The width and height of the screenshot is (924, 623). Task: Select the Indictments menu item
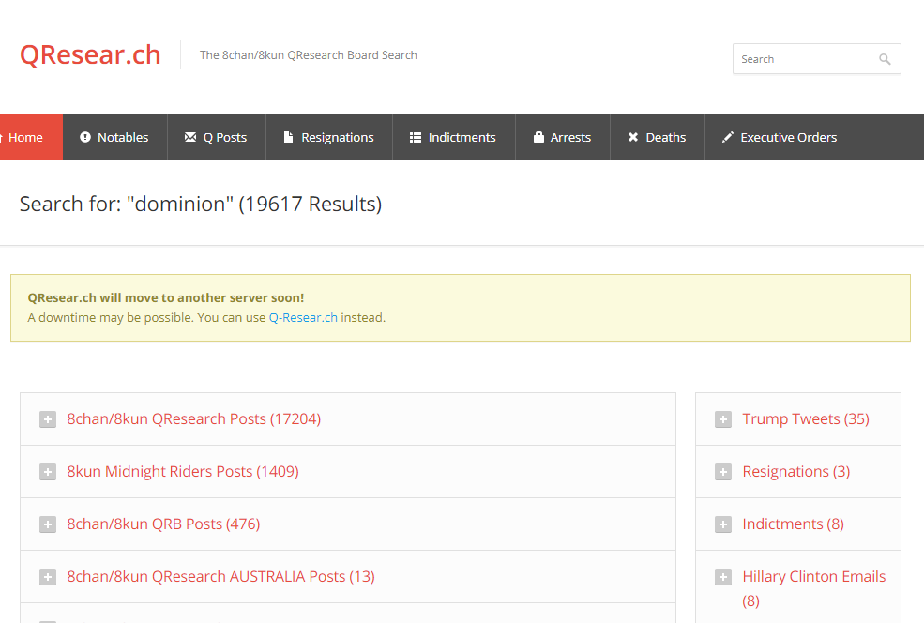pyautogui.click(x=454, y=137)
